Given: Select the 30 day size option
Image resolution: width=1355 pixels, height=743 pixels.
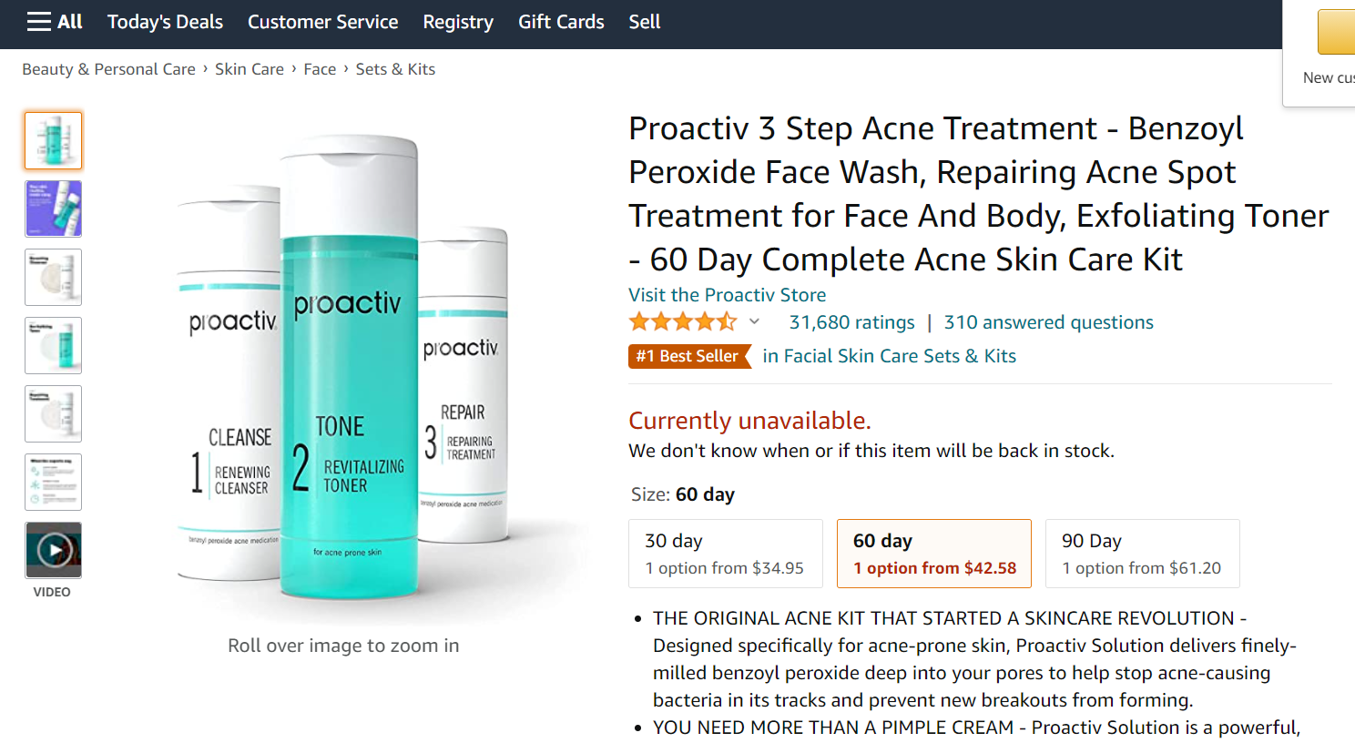Looking at the screenshot, I should pos(726,554).
